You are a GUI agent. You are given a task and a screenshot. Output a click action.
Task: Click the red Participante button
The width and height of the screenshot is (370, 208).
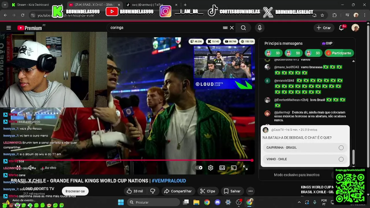(339, 53)
